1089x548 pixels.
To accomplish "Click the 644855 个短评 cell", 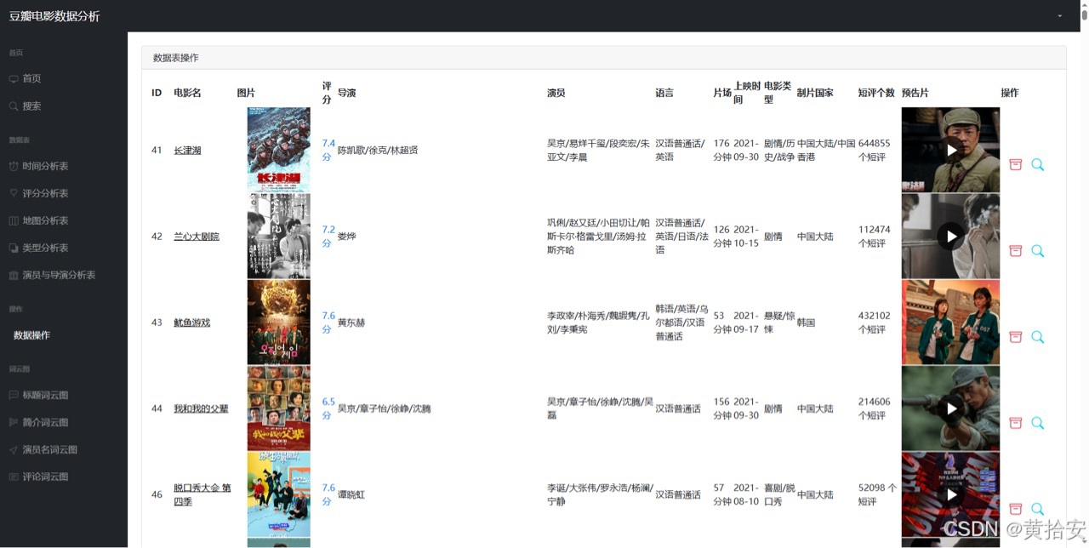I will (875, 151).
